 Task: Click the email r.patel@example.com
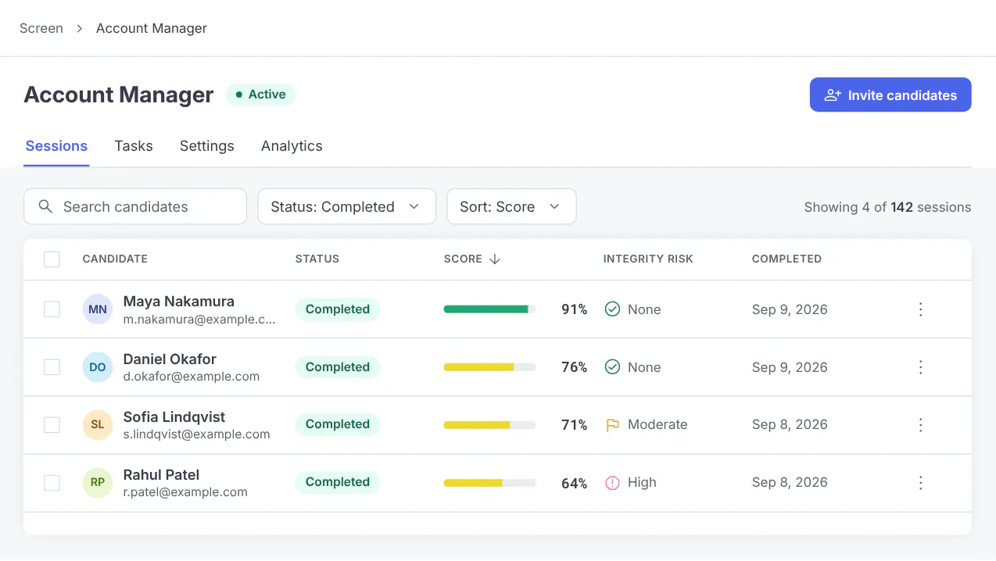(185, 492)
